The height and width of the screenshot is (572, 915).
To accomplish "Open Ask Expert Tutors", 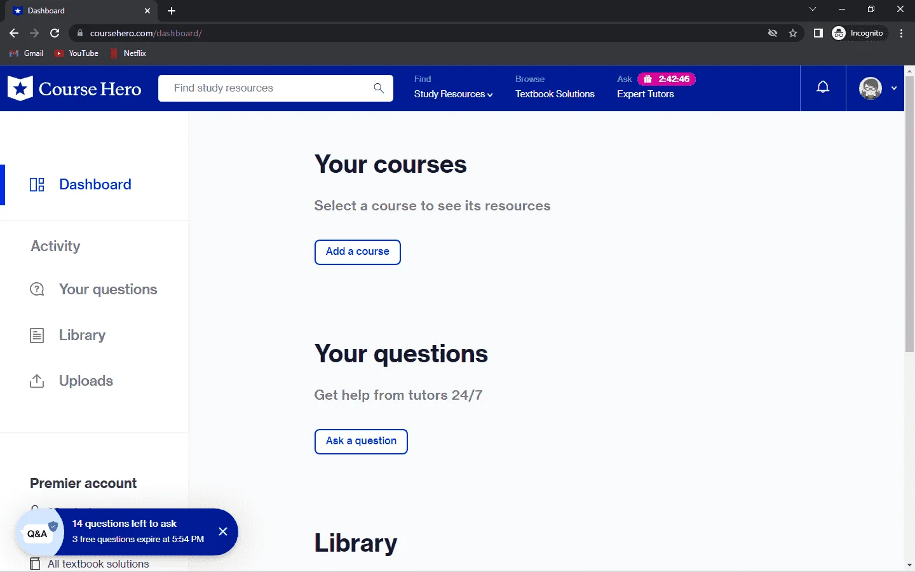I will pyautogui.click(x=645, y=94).
